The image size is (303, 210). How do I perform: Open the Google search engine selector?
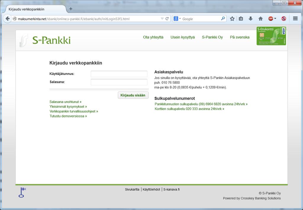[x=177, y=19]
